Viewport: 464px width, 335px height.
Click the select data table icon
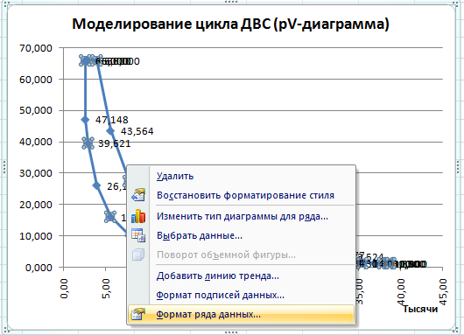tap(138, 235)
